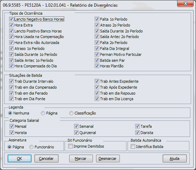This screenshot has height=170, width=196.
Task: Uncheck Hora Extra não Autorizada
Action: coord(11,43)
